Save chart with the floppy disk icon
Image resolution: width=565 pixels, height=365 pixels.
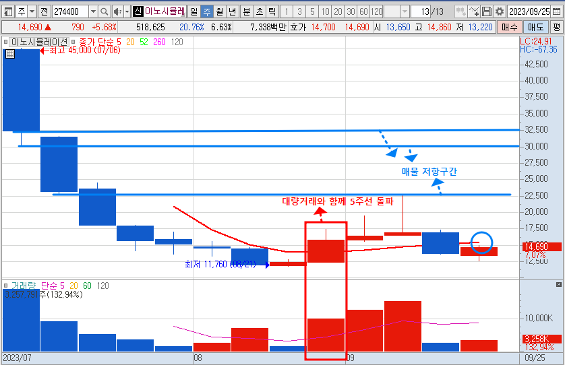(486, 12)
